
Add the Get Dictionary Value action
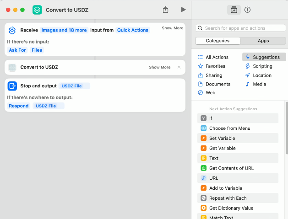238,208
